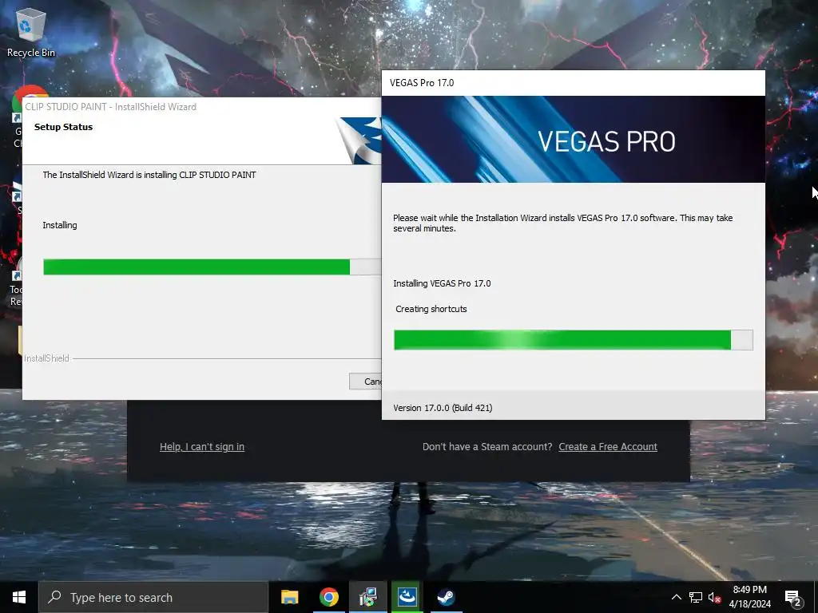The width and height of the screenshot is (818, 613).
Task: Click the Create a Free Account link
Action: click(x=608, y=447)
